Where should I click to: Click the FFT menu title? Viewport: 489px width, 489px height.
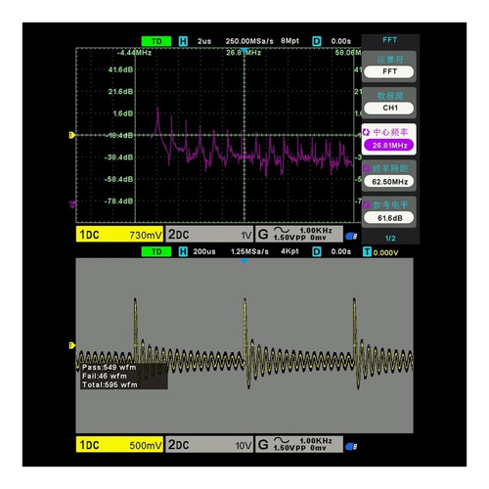(x=390, y=40)
